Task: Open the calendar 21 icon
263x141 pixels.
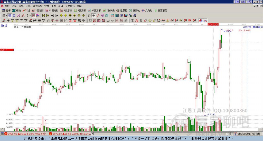Action: (x=112, y=15)
